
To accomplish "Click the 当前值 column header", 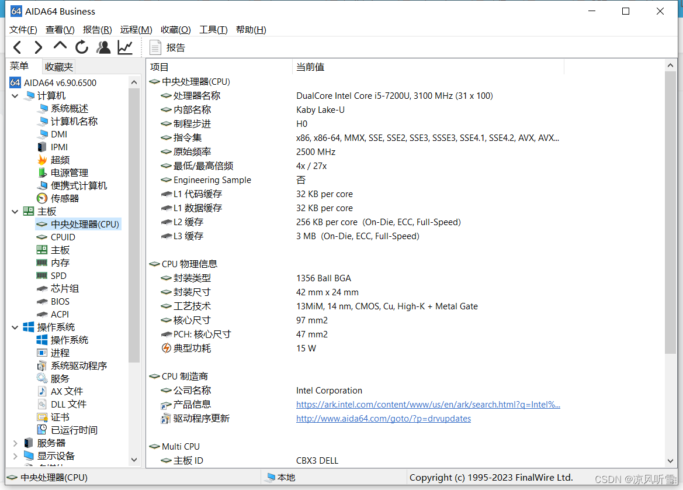I will click(428, 67).
